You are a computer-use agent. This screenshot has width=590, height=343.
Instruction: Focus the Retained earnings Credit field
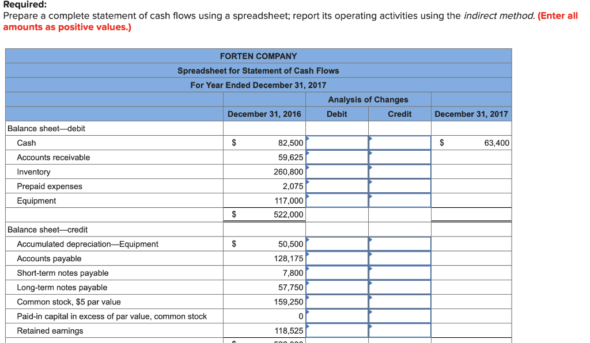[x=400, y=330]
